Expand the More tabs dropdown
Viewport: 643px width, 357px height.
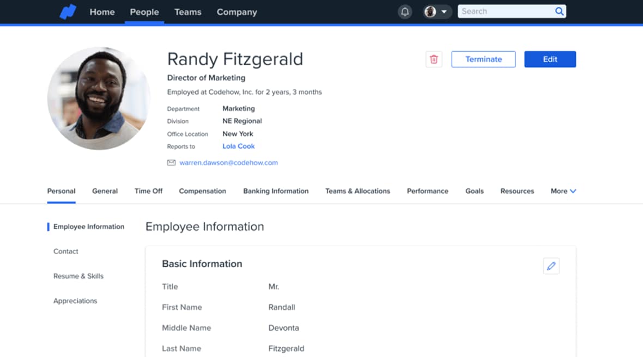563,191
